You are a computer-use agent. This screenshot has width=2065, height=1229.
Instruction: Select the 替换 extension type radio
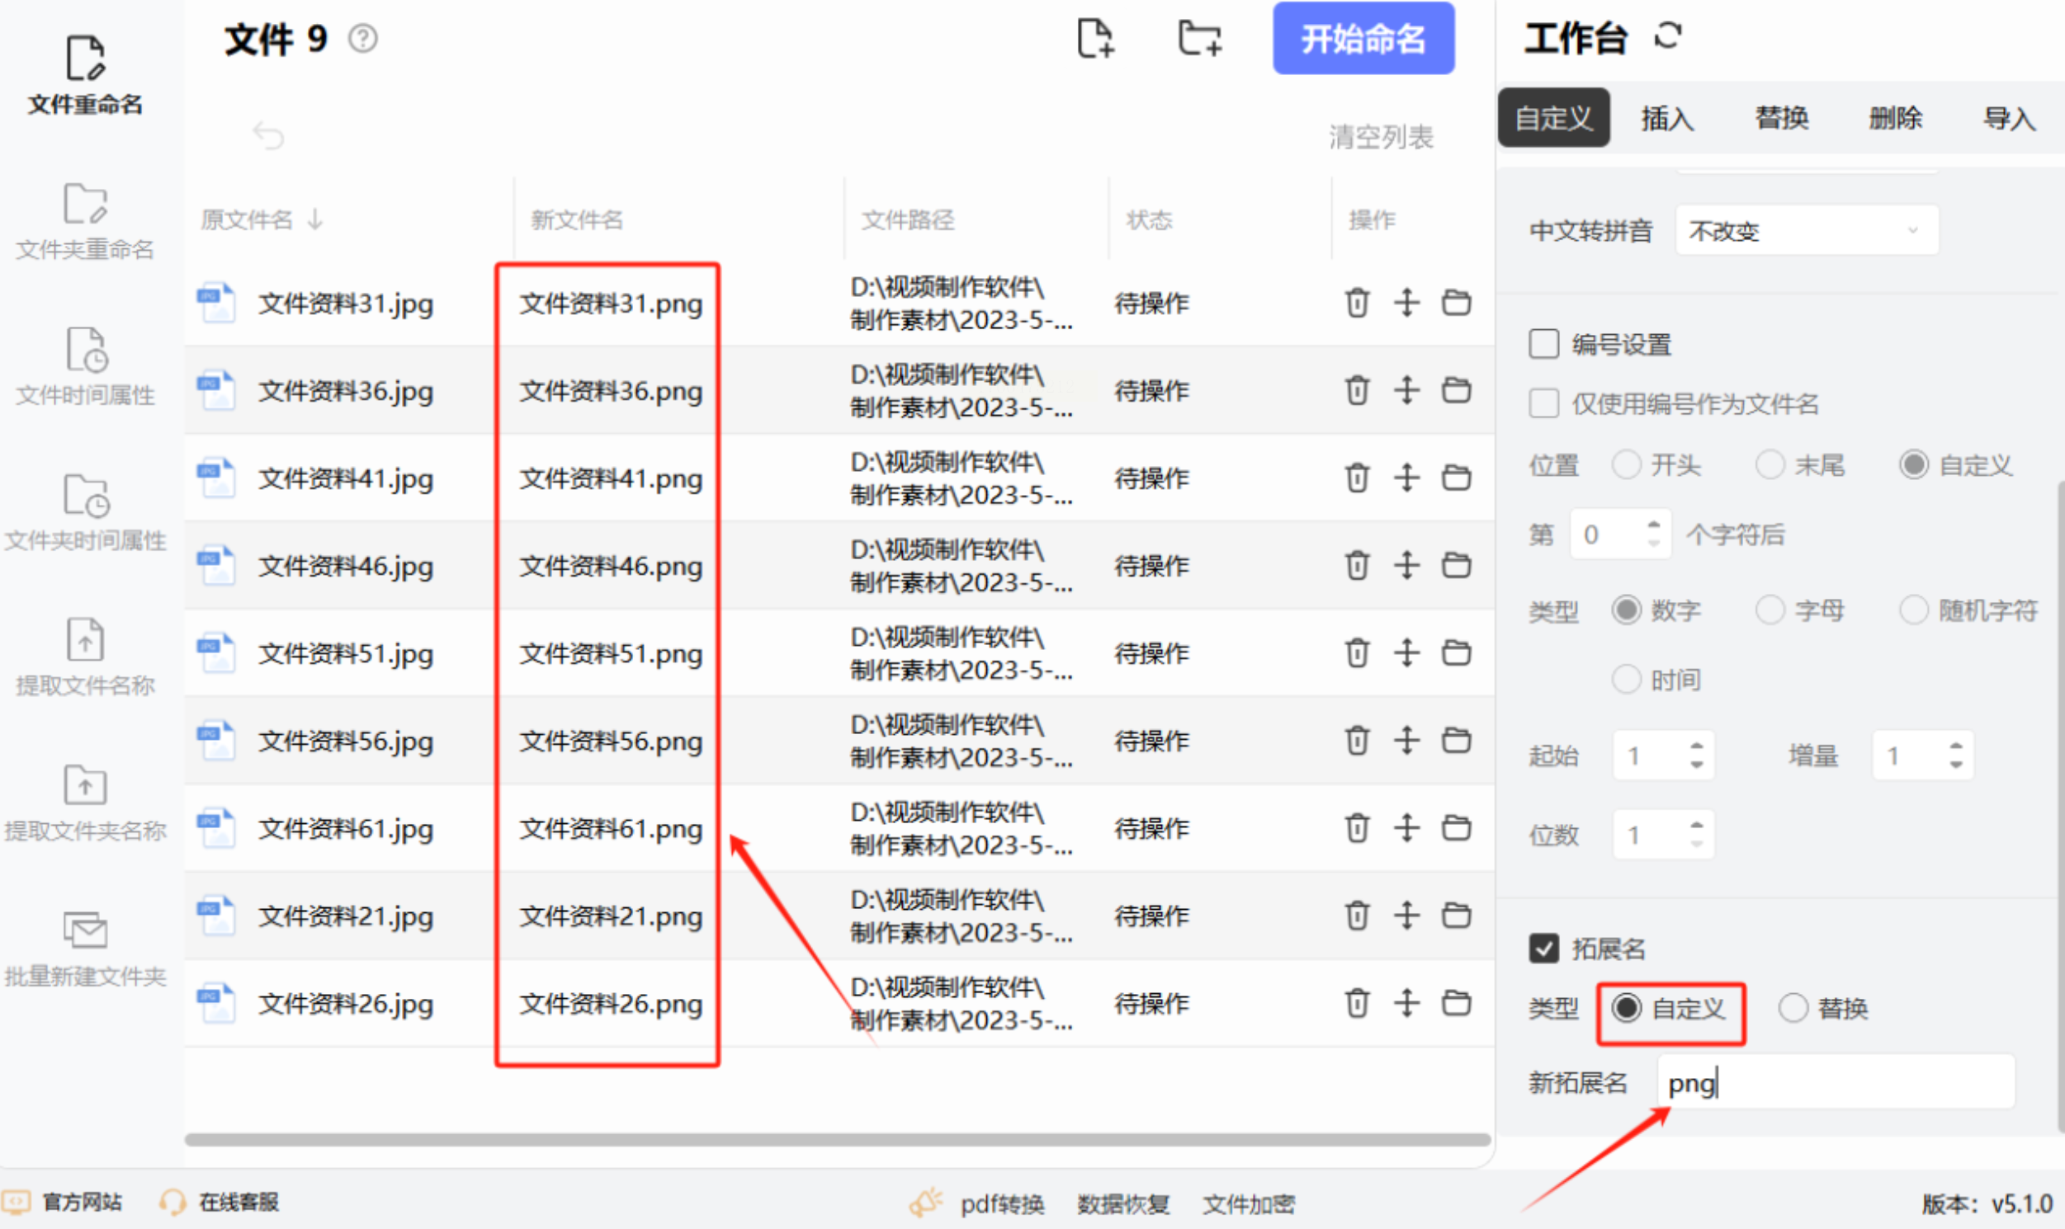(x=1793, y=1008)
